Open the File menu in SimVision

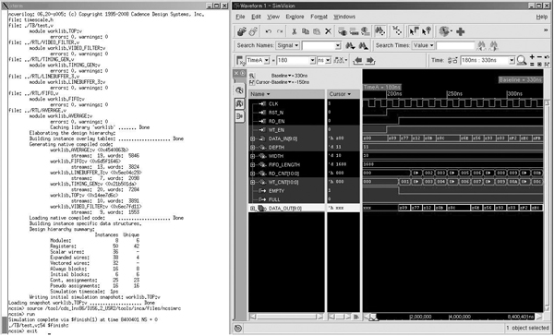[x=240, y=17]
